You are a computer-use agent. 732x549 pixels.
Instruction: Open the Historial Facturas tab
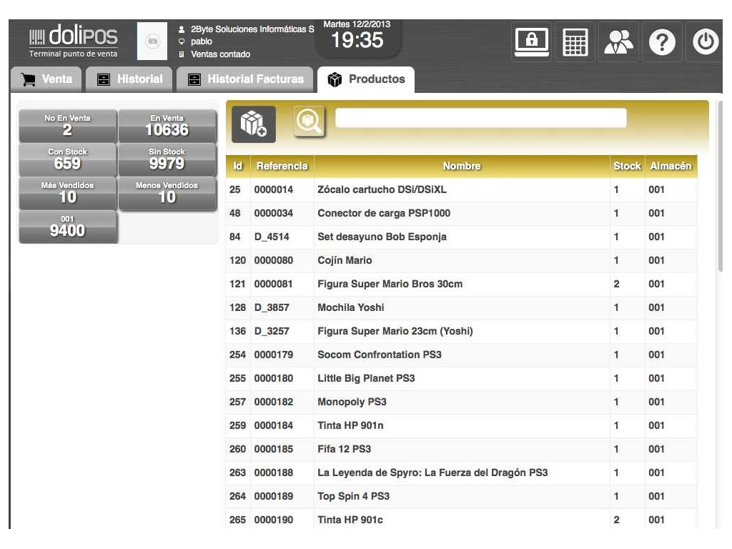246,79
